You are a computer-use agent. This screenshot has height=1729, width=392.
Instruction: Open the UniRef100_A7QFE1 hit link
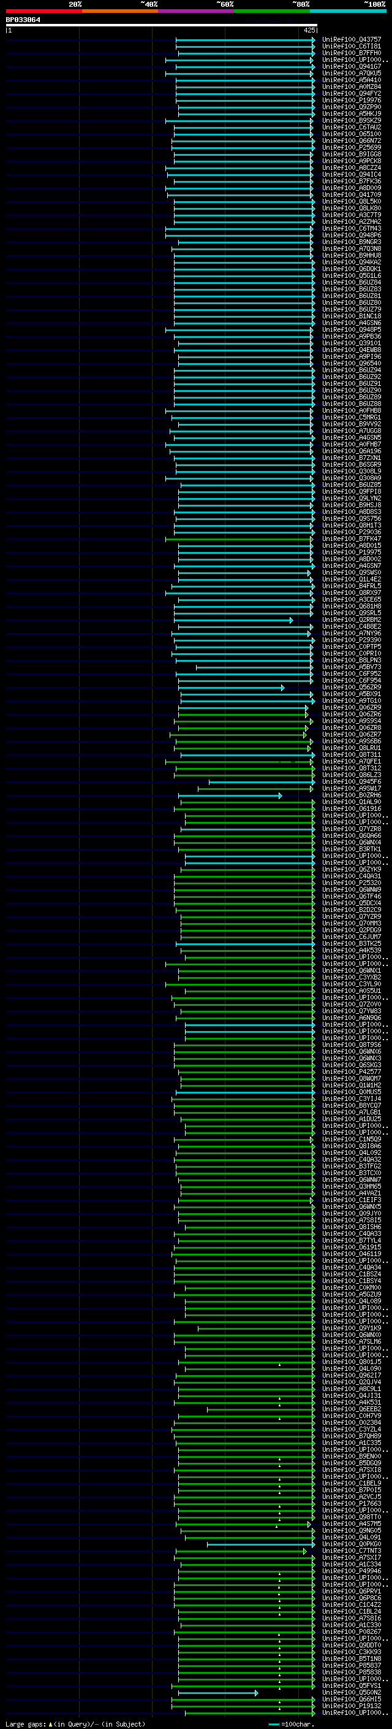(x=351, y=761)
